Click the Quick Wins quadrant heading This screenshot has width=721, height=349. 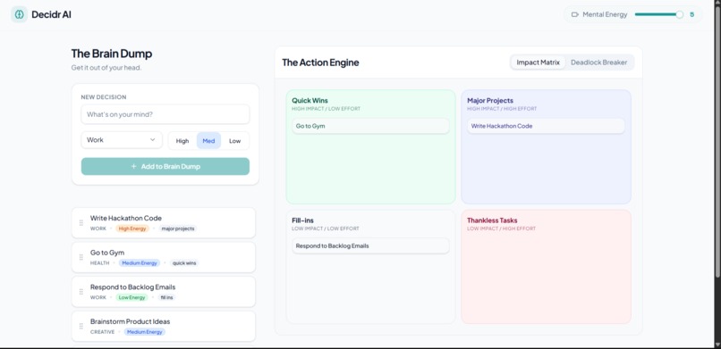pyautogui.click(x=310, y=101)
